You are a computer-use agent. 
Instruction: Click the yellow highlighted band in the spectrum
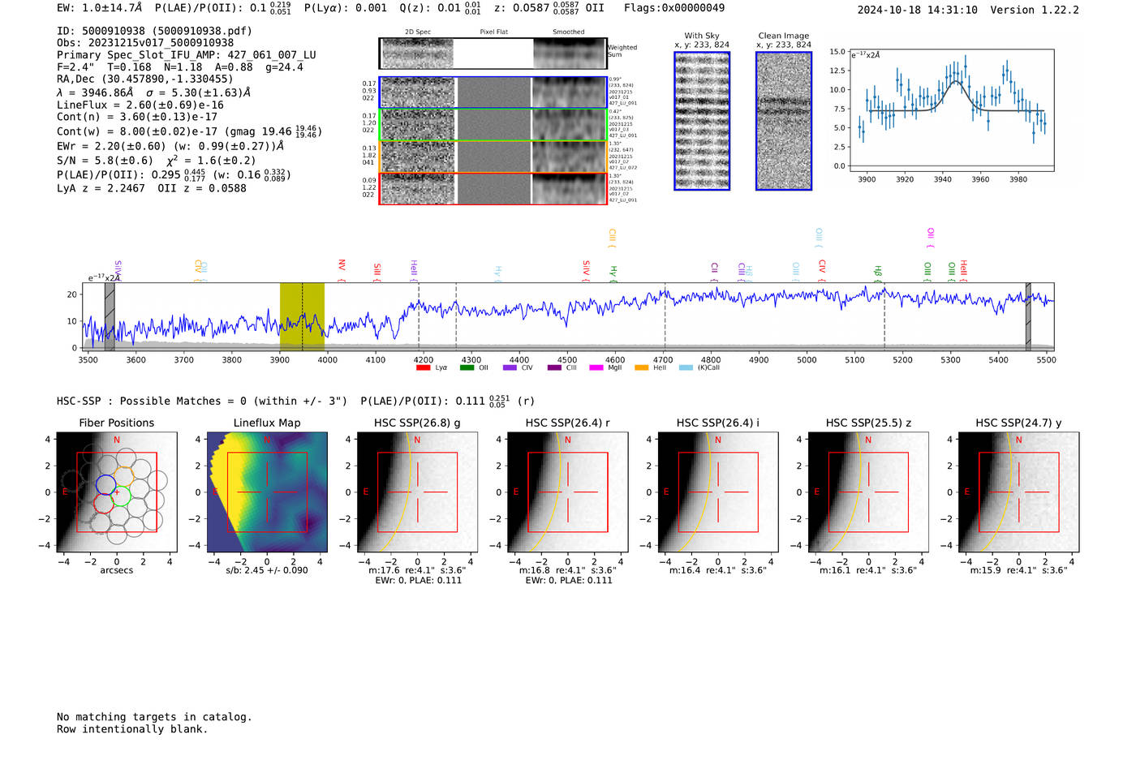click(x=302, y=317)
